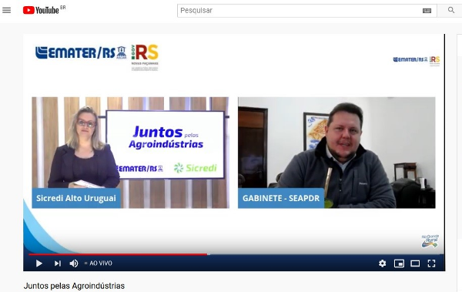Play the video

coord(39,263)
